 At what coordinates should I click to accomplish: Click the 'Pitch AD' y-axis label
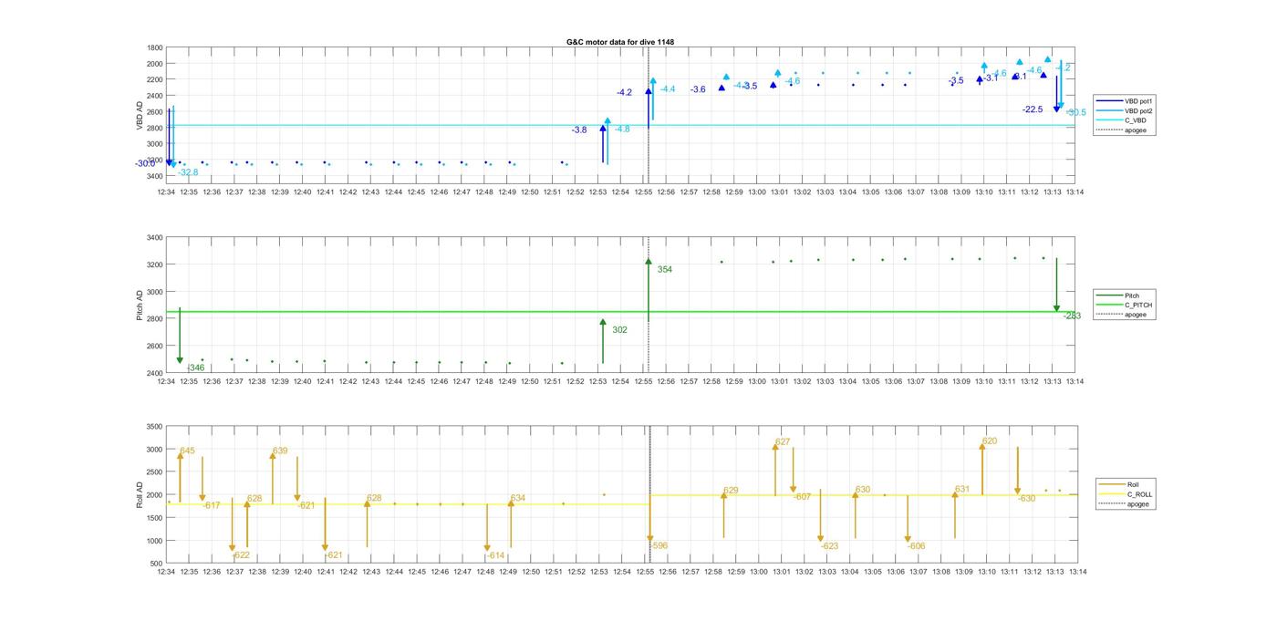tap(140, 305)
